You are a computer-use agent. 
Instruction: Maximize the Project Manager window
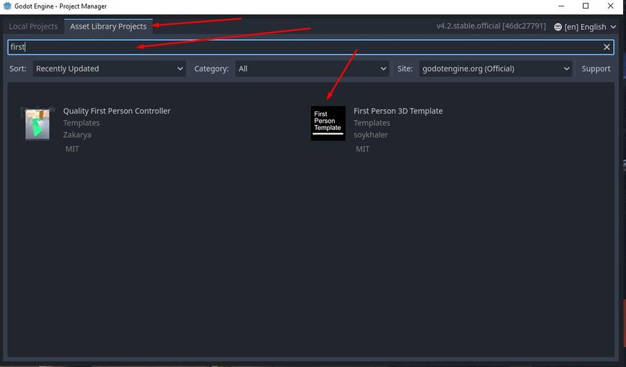pos(586,6)
